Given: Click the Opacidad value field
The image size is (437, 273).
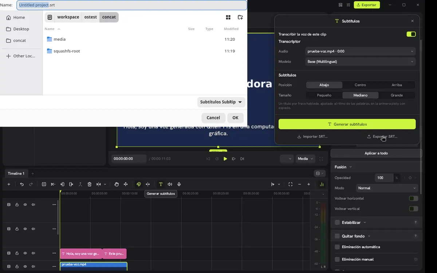Looking at the screenshot, I should (384, 178).
